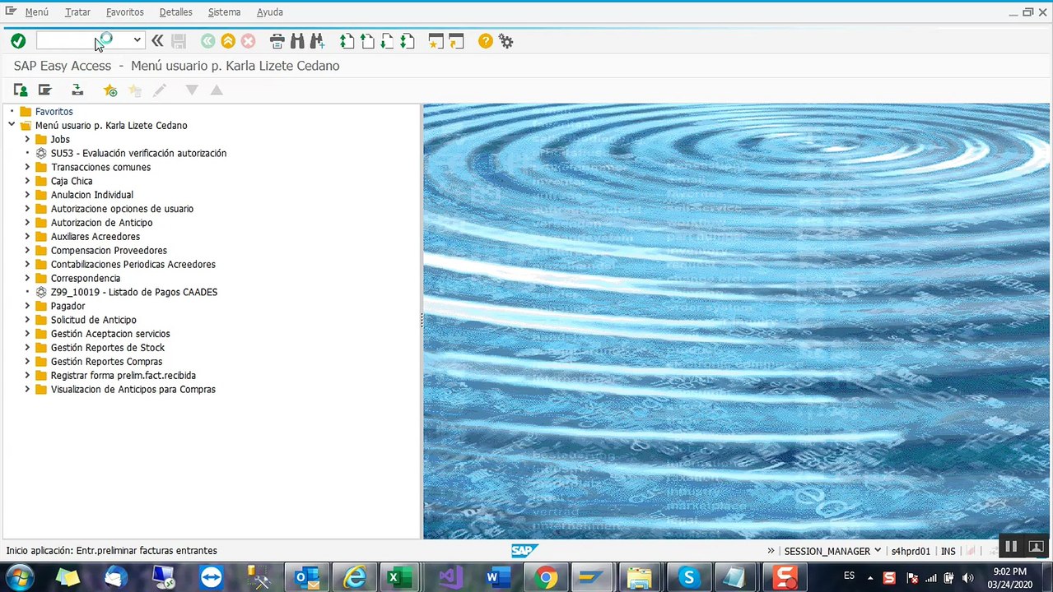Open the Ayuda menu
Image resolution: width=1053 pixels, height=592 pixels.
270,12
